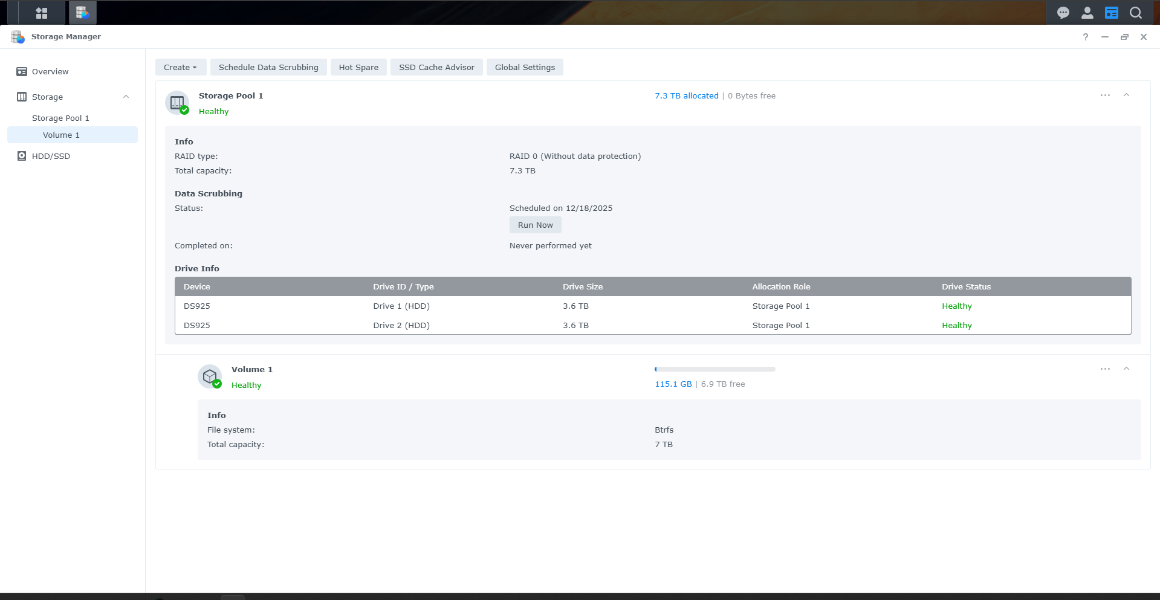Screen dimensions: 1160x600
Task: Click the Storage Manager help question mark
Action: [1085, 37]
